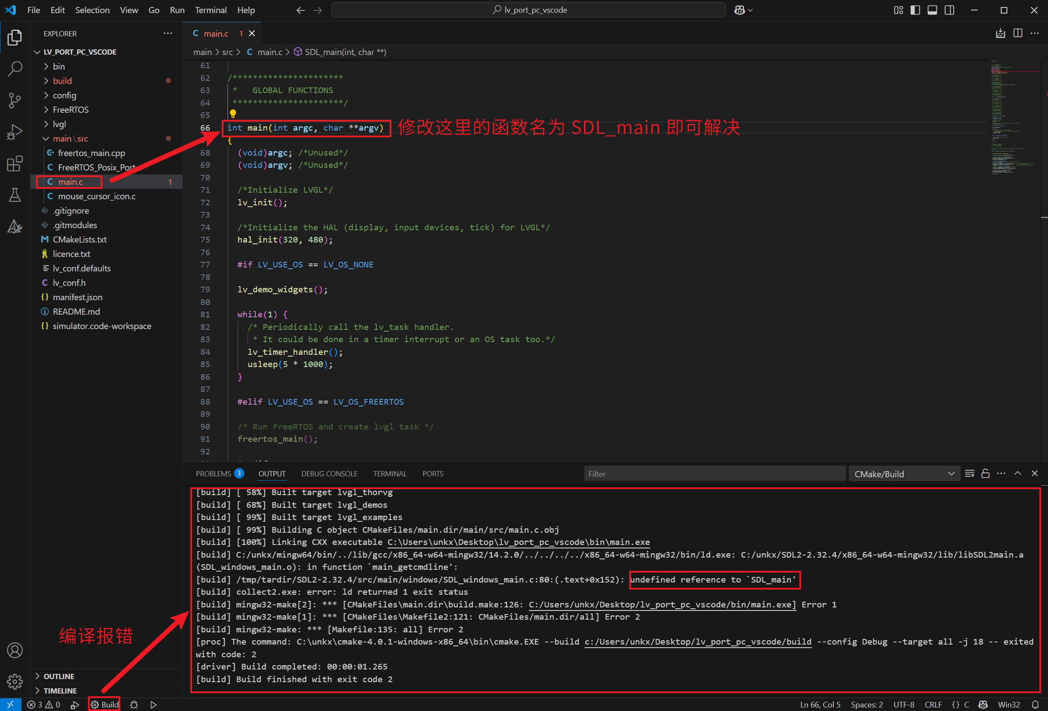
Task: Open the Source Control view
Action: (x=15, y=101)
